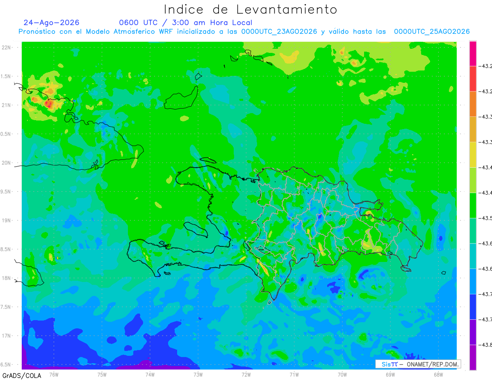Pick the bright green legend swatch
This screenshot has width=492, height=380.
(x=473, y=205)
